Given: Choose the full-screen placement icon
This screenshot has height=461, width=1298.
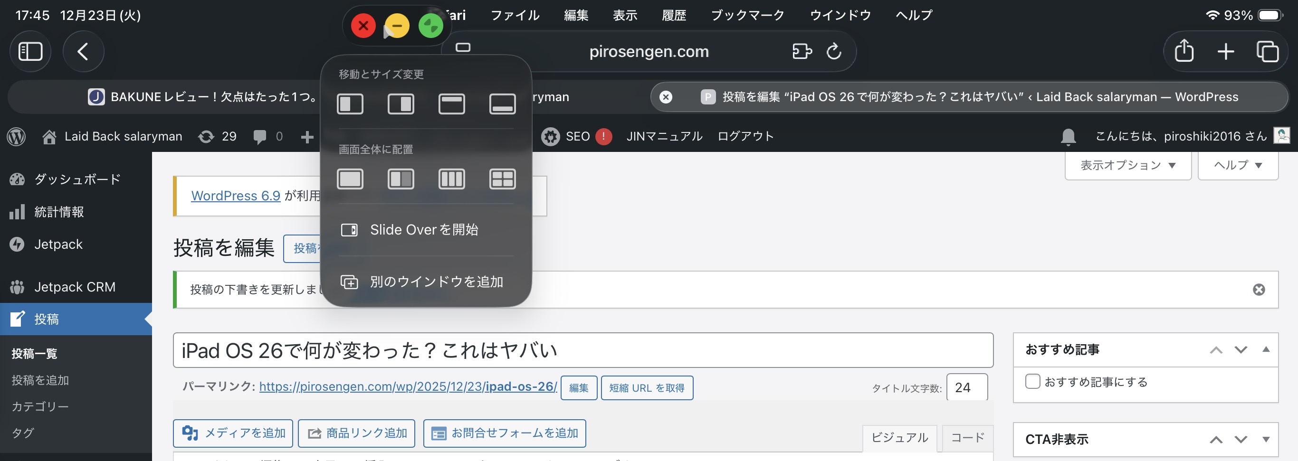Looking at the screenshot, I should [350, 179].
